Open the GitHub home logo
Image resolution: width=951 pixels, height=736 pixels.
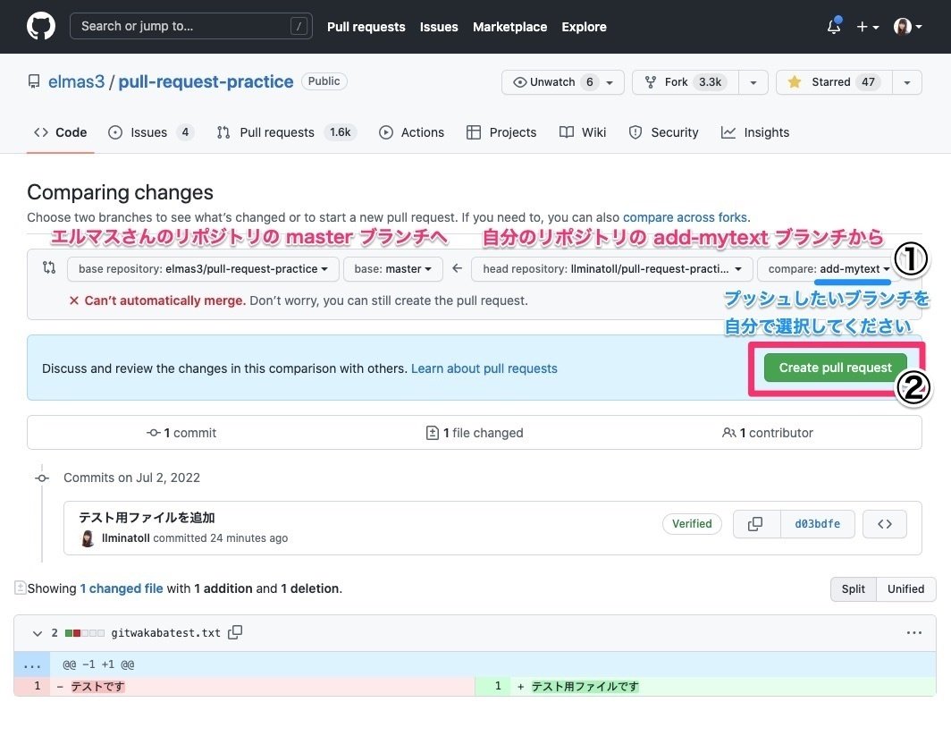coord(40,26)
